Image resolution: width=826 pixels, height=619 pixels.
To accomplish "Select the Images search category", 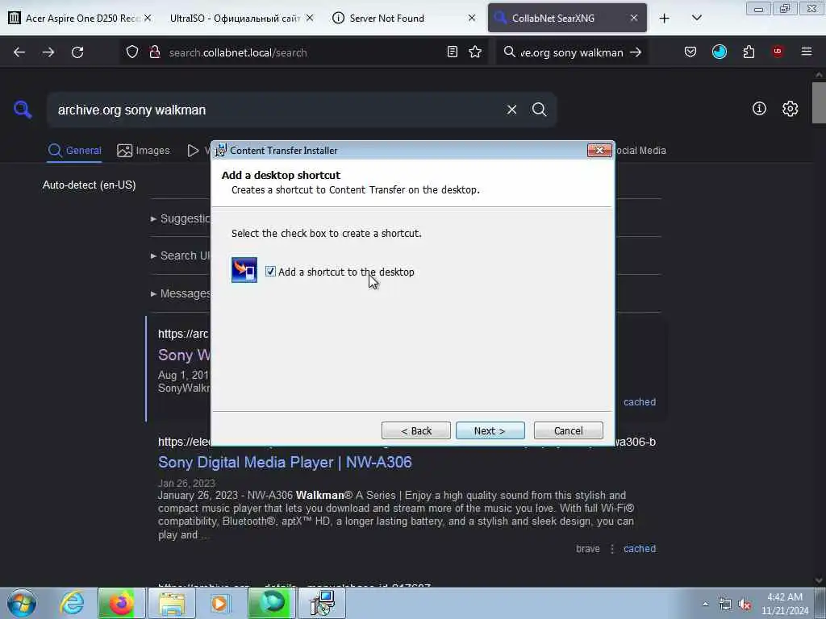I will coord(144,151).
